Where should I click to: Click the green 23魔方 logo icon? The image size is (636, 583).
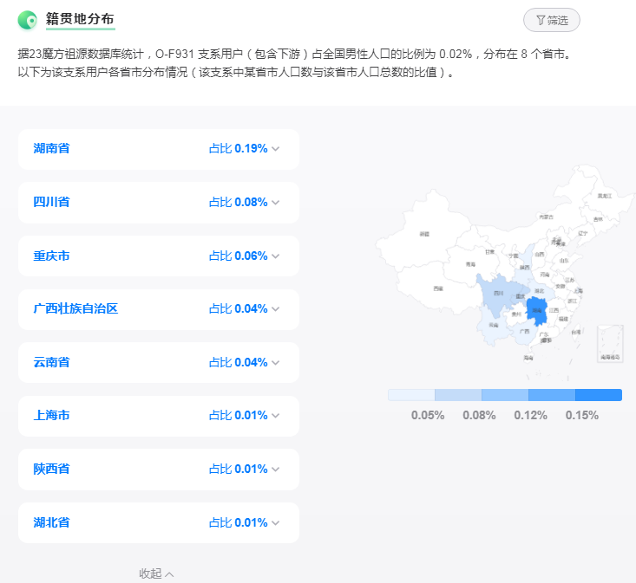point(27,20)
